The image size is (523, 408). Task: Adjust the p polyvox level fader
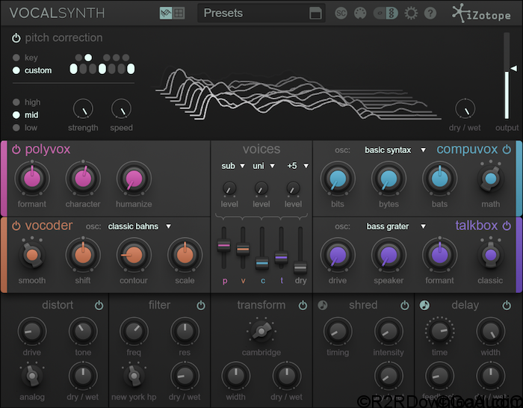click(224, 246)
